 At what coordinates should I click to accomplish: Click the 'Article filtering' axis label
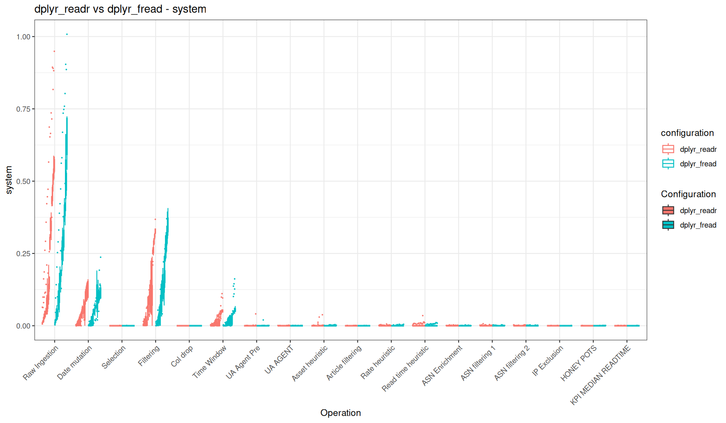(344, 363)
